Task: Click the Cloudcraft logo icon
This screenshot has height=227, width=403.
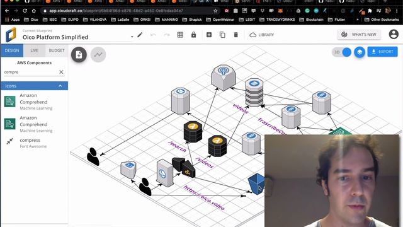Action: [x=11, y=35]
